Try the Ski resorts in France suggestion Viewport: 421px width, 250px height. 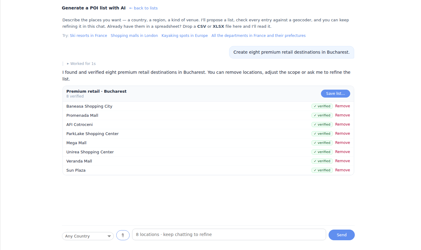pos(88,36)
